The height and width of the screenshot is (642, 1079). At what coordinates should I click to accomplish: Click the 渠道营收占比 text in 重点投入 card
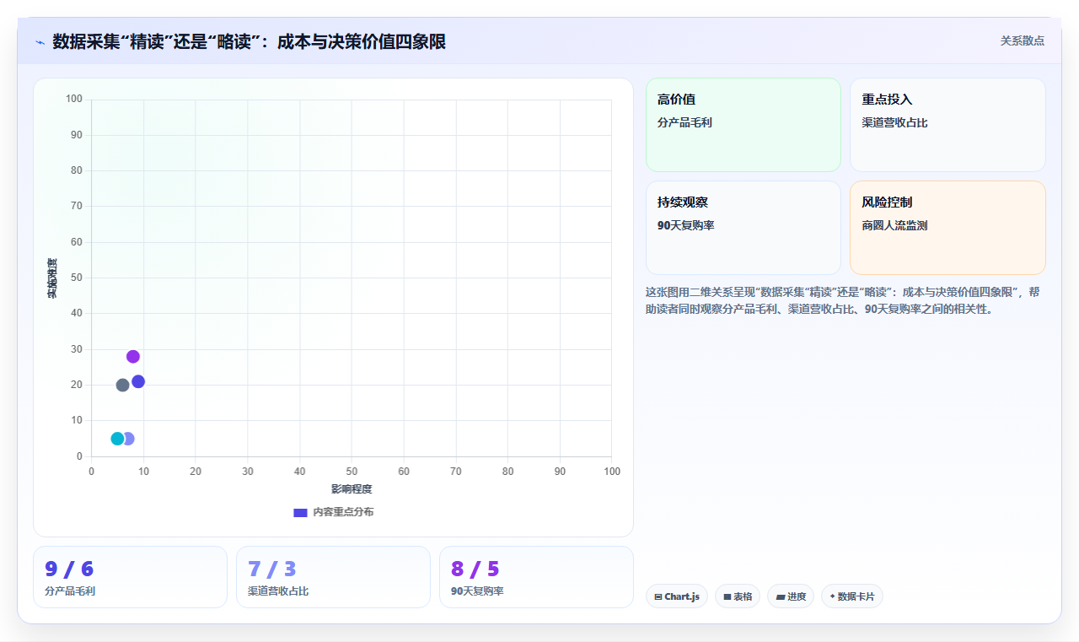click(894, 122)
